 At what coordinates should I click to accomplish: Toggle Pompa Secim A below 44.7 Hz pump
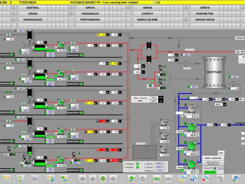point(75,84)
